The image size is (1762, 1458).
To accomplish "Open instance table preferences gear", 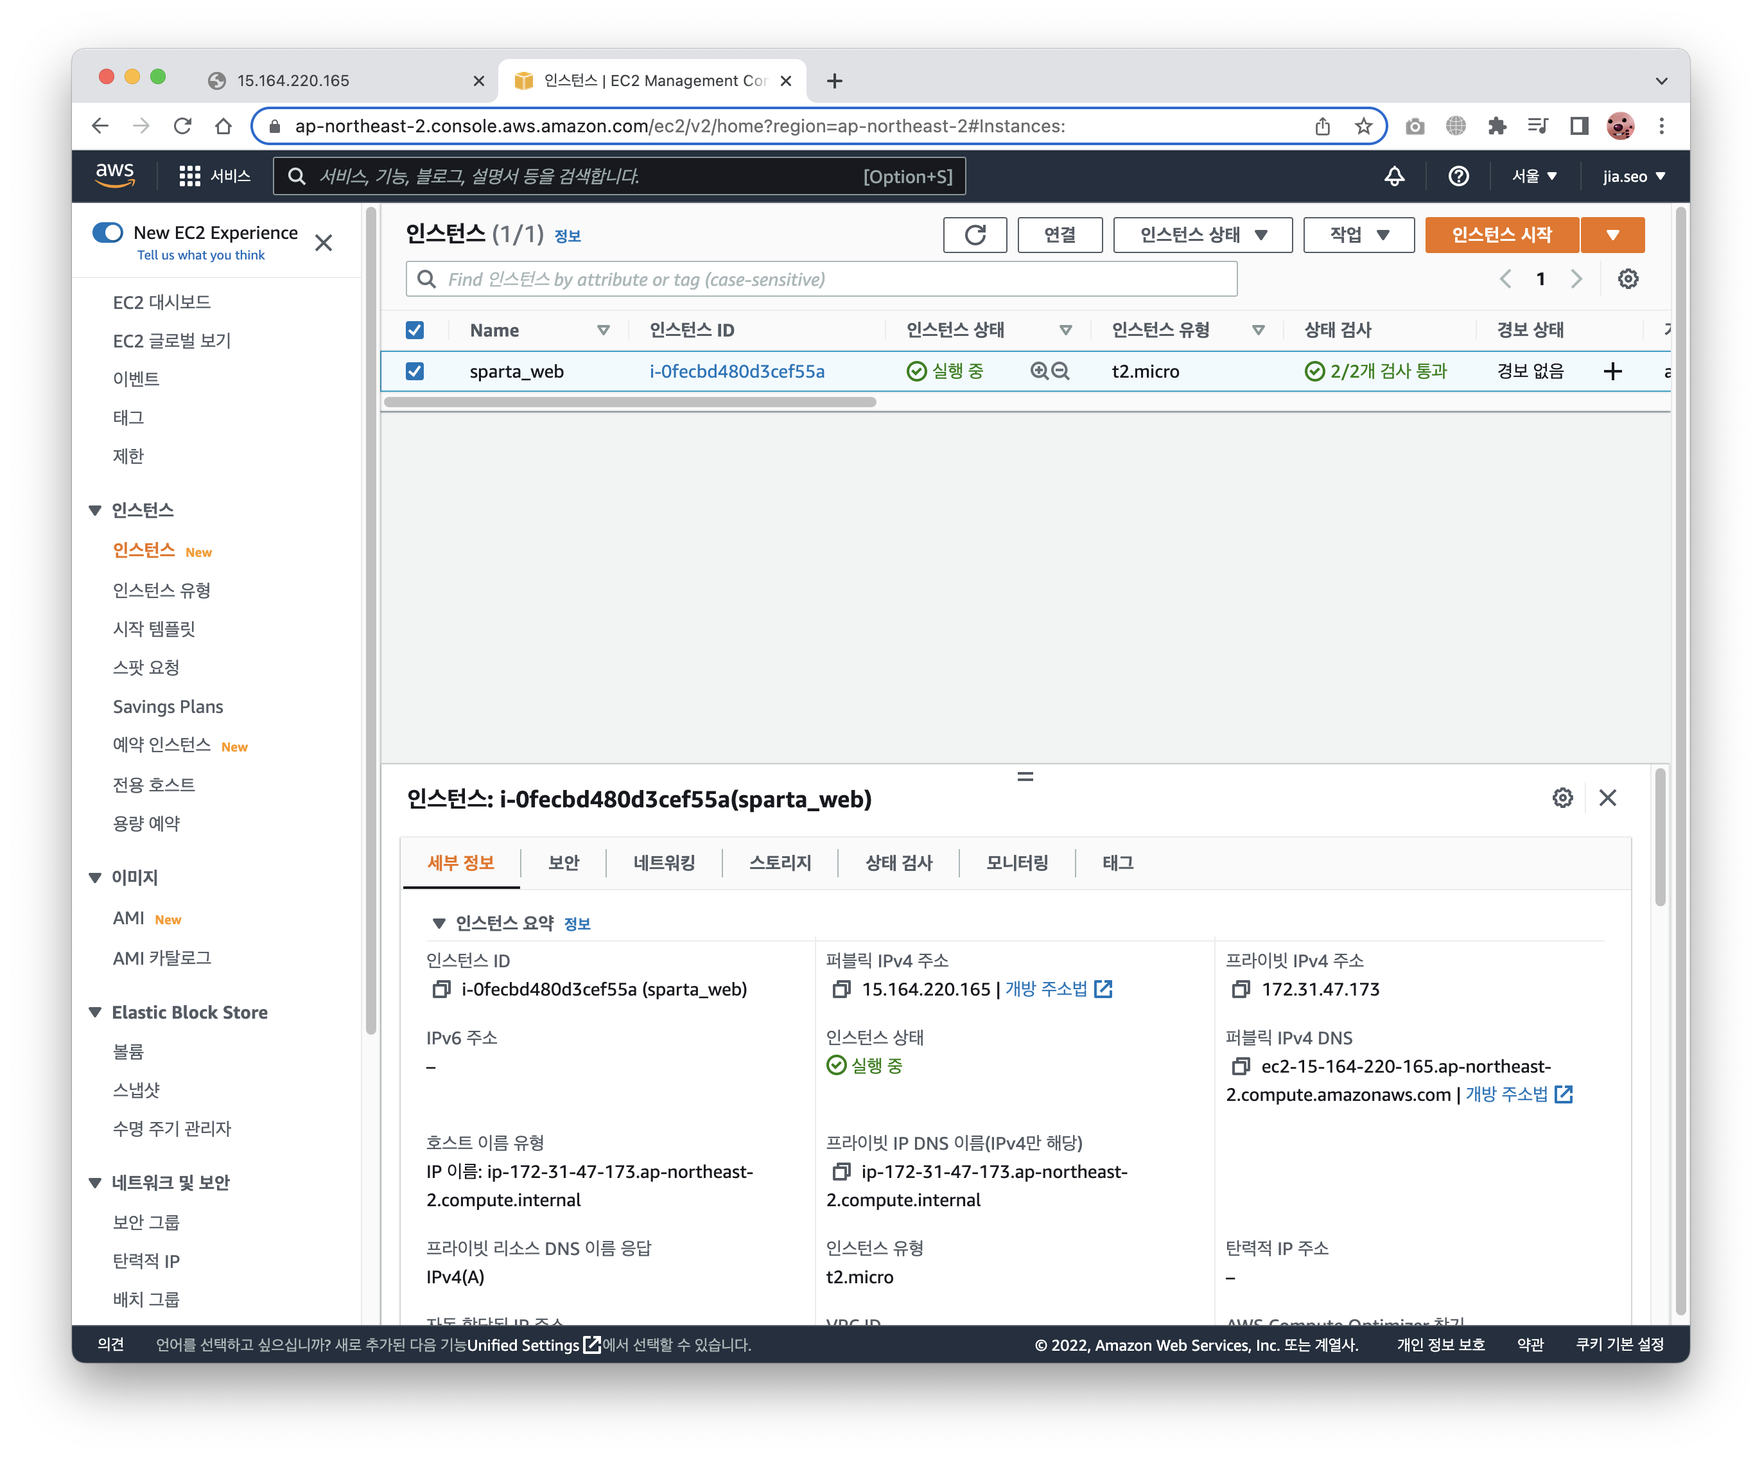I will [1628, 279].
